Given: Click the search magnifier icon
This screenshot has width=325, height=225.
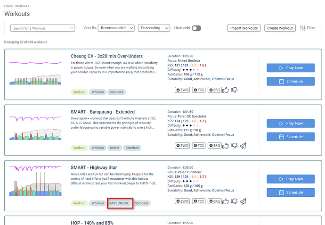Looking at the screenshot, I should click(72, 28).
